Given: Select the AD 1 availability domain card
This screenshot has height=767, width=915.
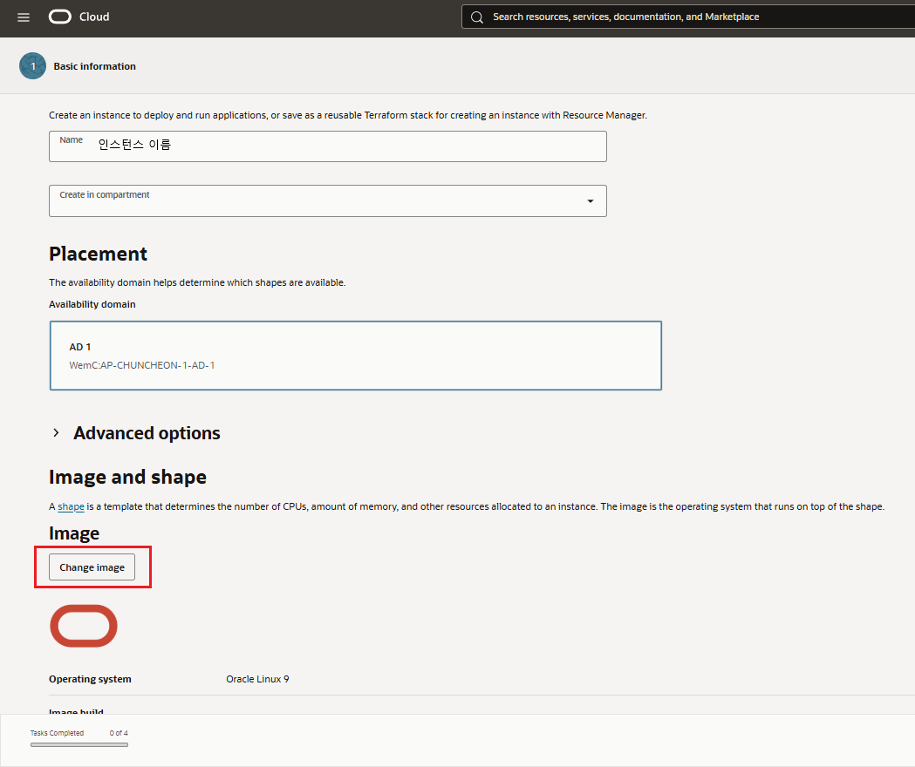Looking at the screenshot, I should (355, 355).
